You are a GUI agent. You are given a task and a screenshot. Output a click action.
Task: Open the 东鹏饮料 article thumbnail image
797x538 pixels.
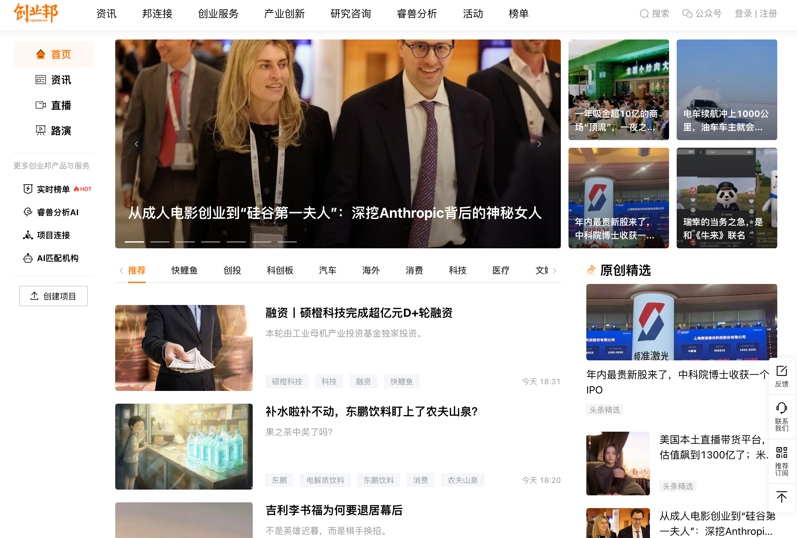184,446
